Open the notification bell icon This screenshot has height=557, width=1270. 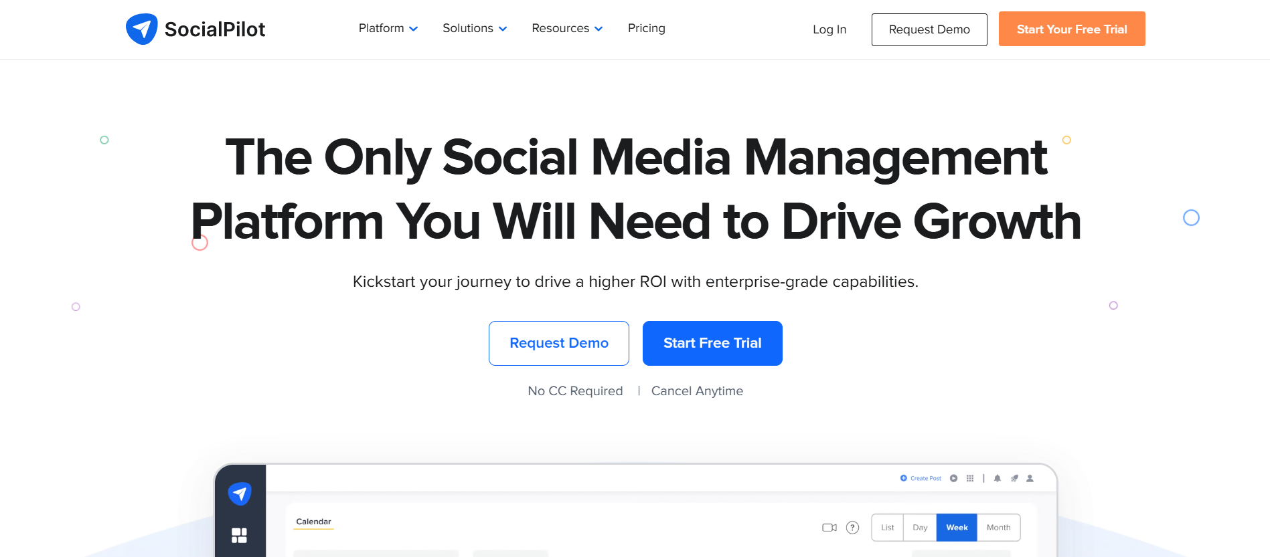[998, 479]
